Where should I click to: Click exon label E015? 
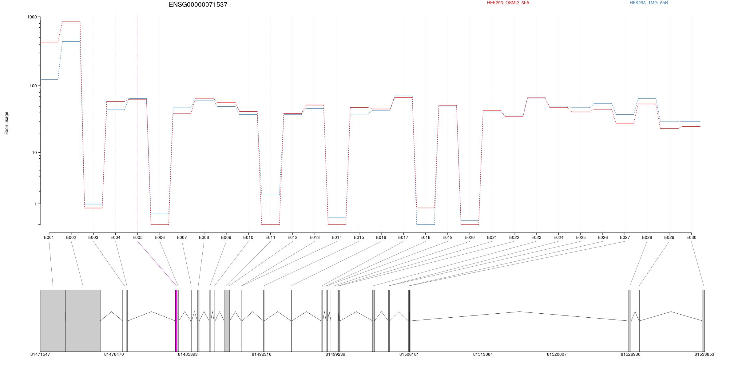click(359, 237)
